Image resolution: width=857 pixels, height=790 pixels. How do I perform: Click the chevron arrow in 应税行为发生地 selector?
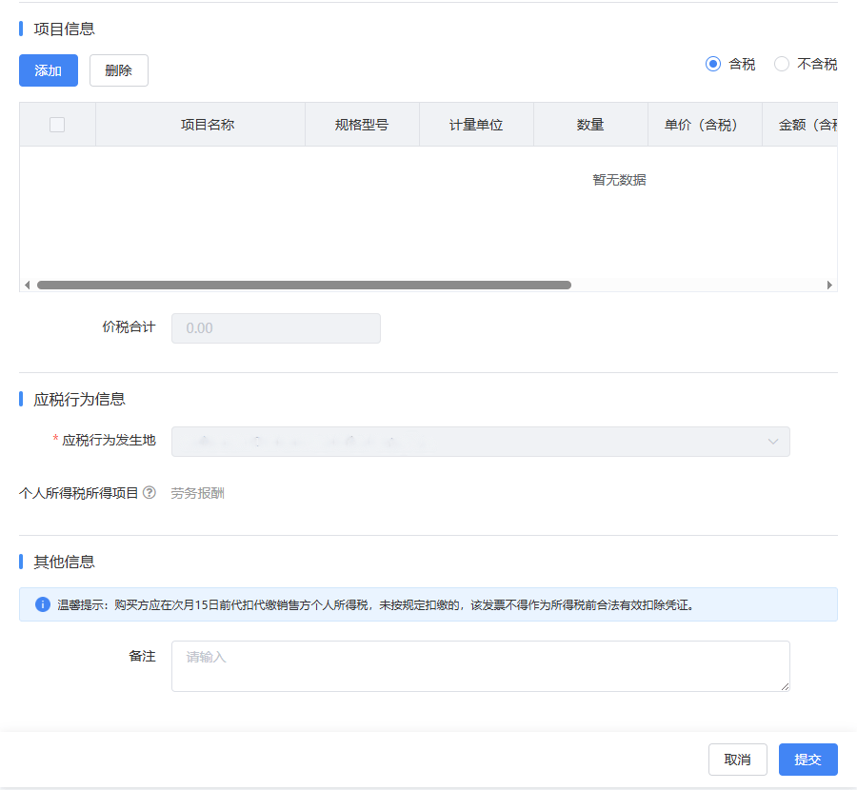pyautogui.click(x=773, y=442)
